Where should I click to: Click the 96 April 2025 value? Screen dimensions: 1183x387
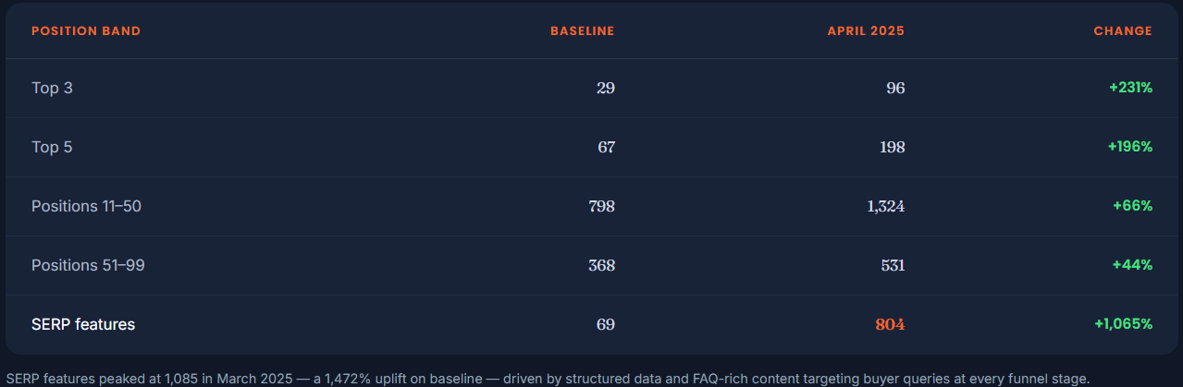[895, 88]
